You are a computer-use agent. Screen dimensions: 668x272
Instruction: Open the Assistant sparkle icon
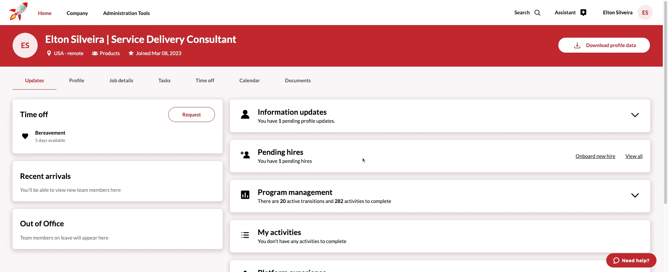coord(583,13)
